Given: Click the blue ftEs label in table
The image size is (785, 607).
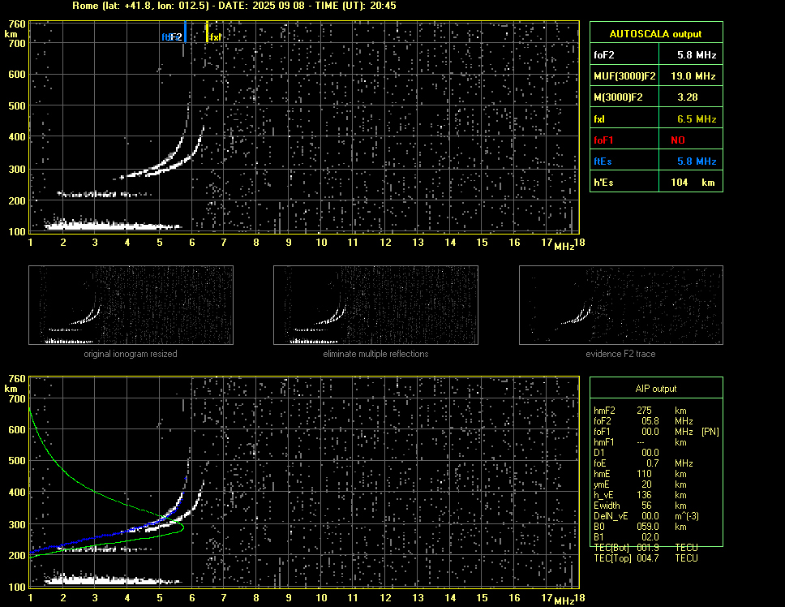Looking at the screenshot, I should 603,161.
